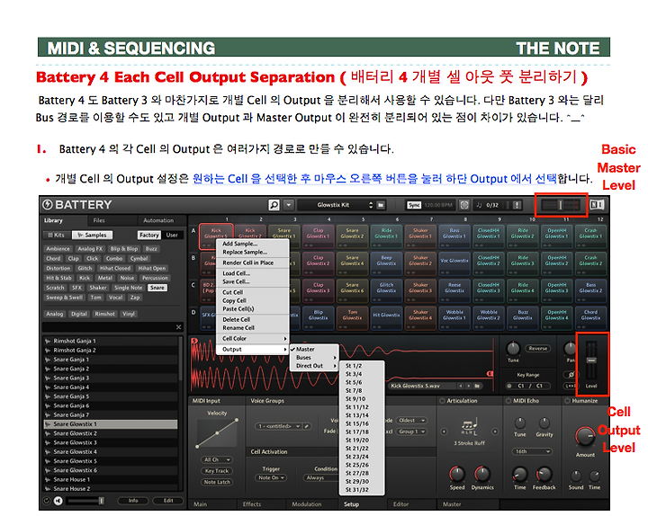Viewport: 648px width, 516px height.
Task: Switch browser to User content
Action: tap(172, 235)
